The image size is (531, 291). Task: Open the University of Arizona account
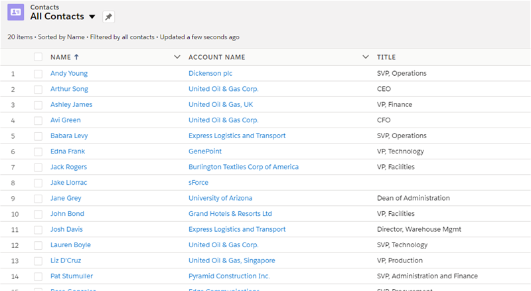click(220, 198)
